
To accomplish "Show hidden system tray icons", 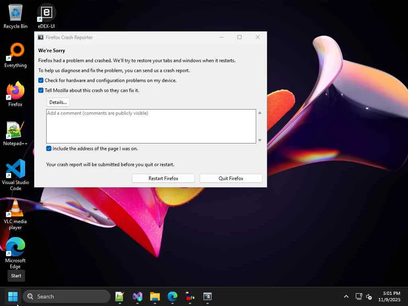I will (x=346, y=296).
